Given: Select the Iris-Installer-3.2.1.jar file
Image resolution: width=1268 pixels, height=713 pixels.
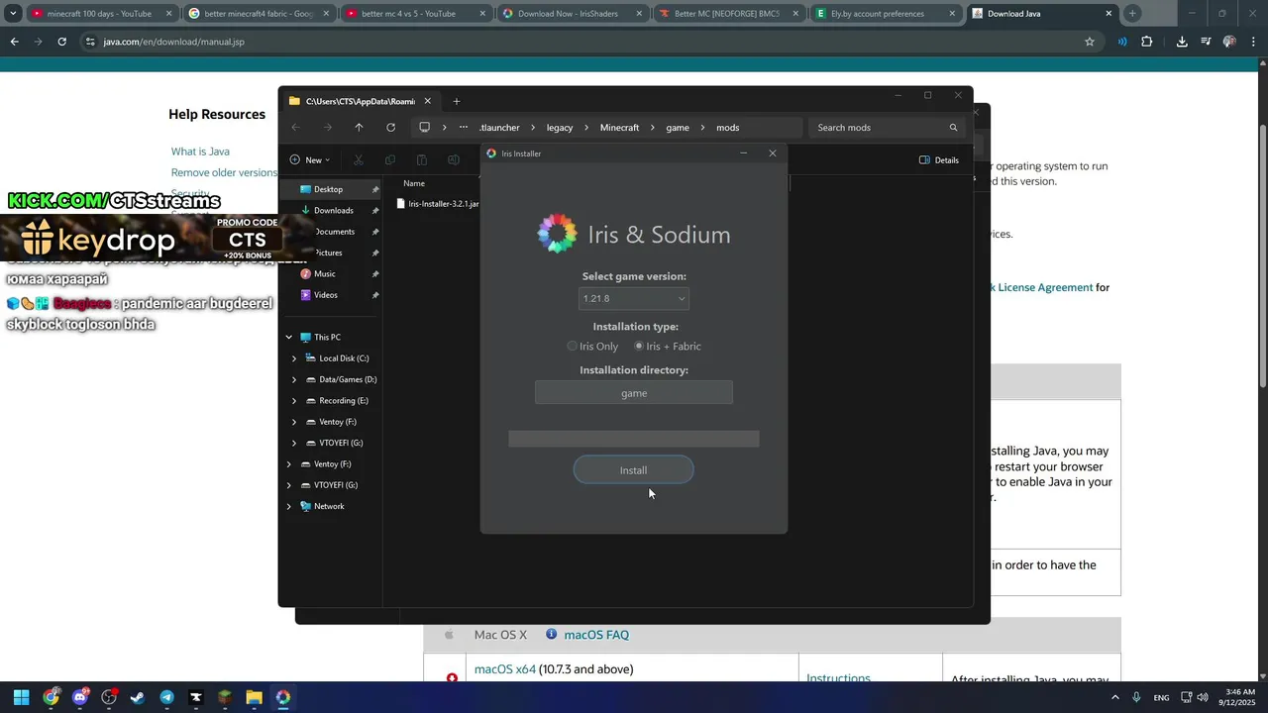Looking at the screenshot, I should click(x=438, y=204).
